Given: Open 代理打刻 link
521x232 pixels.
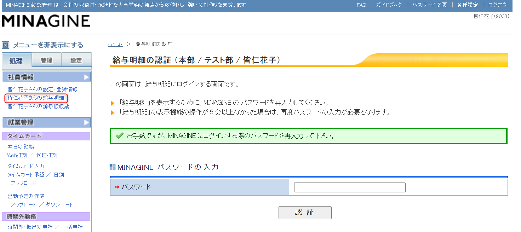Looking at the screenshot, I should [47, 155].
